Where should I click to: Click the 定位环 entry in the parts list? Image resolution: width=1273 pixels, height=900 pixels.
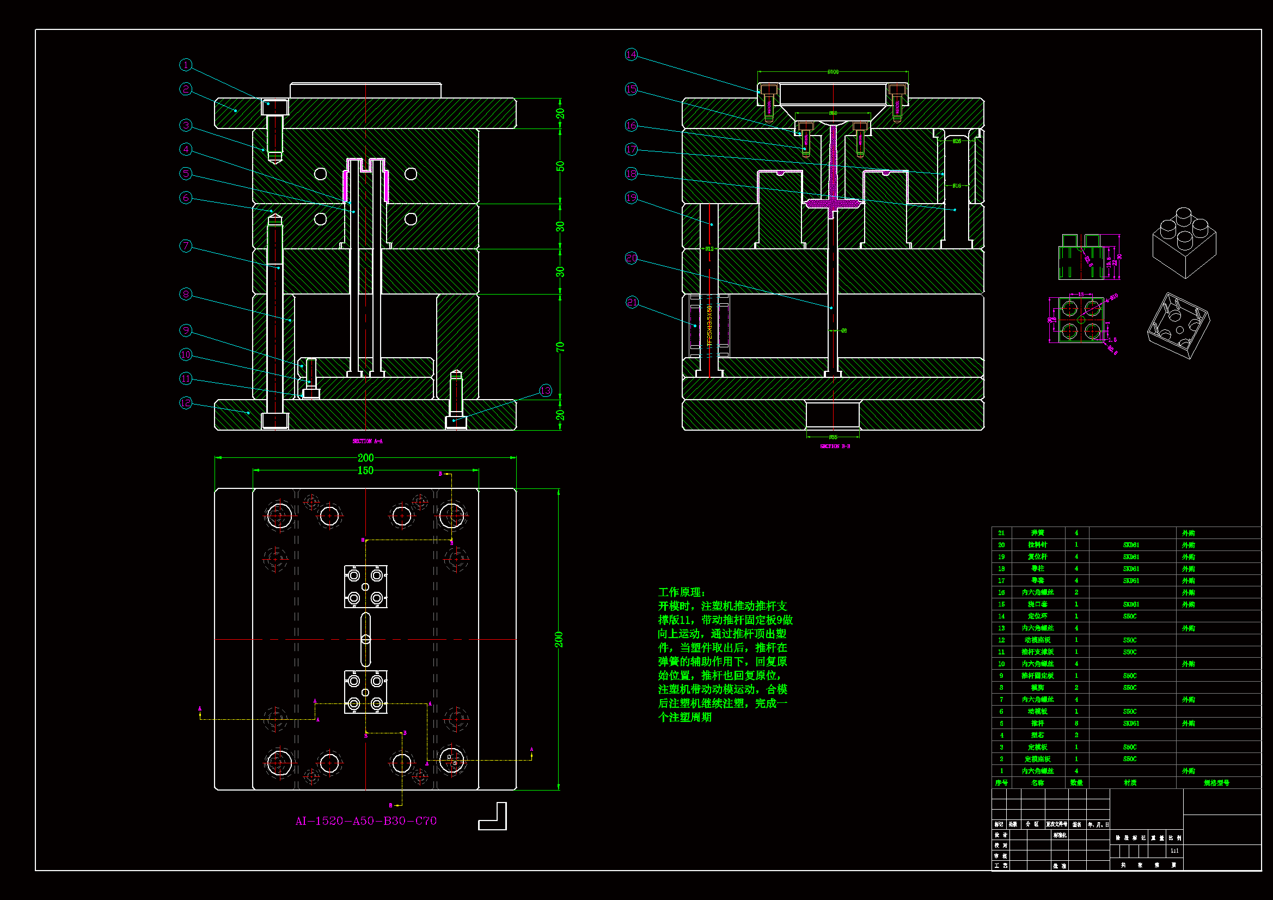pos(1037,616)
